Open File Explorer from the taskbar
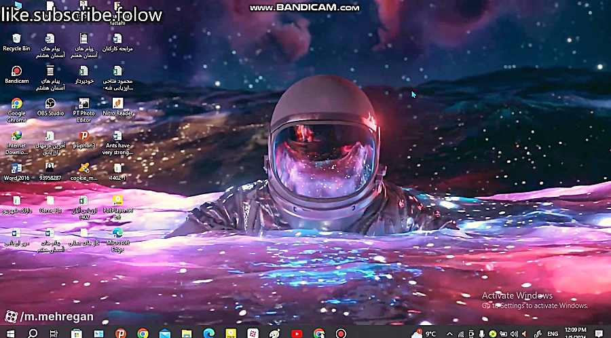This screenshot has height=338, width=611. (187, 334)
